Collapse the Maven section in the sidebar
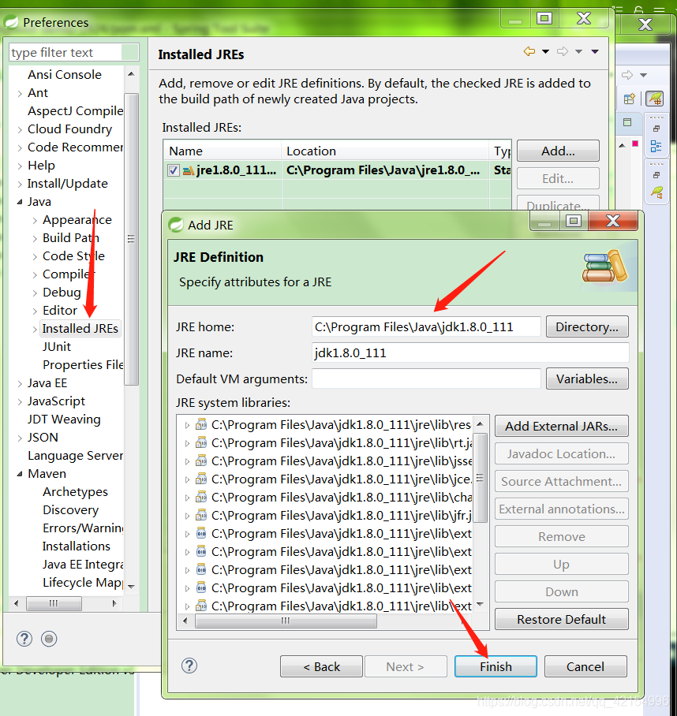Image resolution: width=677 pixels, height=716 pixels. 19,473
